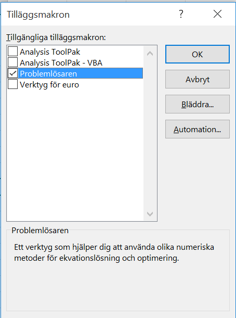Check the Verktyg för euro box

click(13, 84)
